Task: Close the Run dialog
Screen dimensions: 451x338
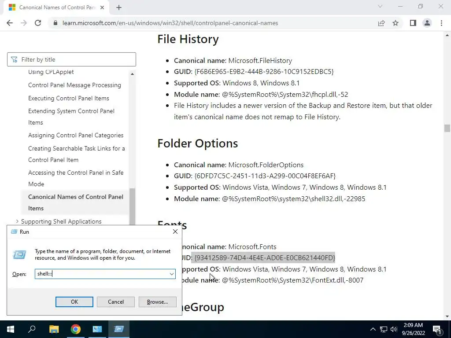Action: click(x=175, y=231)
